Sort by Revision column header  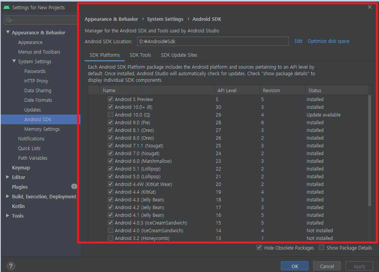coord(282,90)
